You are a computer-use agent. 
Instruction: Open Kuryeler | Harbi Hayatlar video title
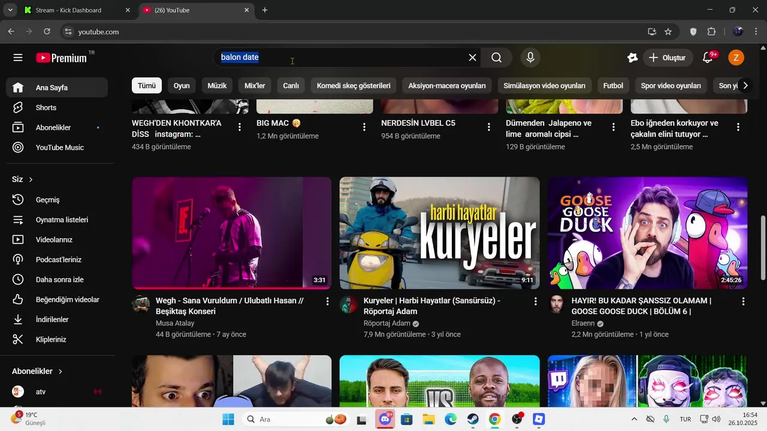pyautogui.click(x=432, y=306)
